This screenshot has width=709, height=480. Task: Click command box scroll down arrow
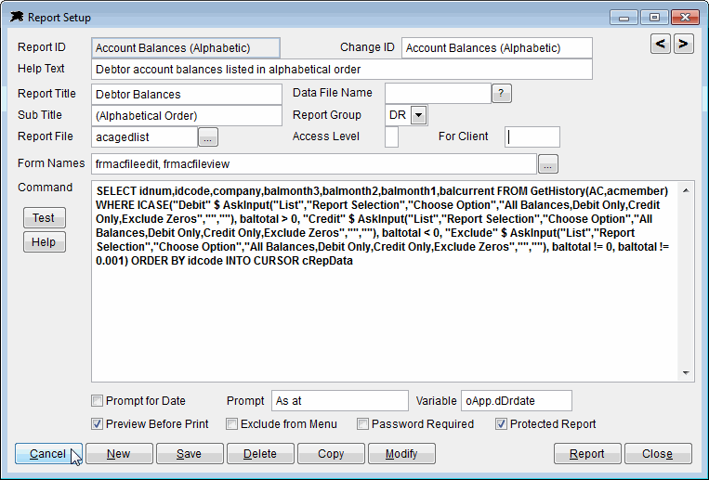686,373
